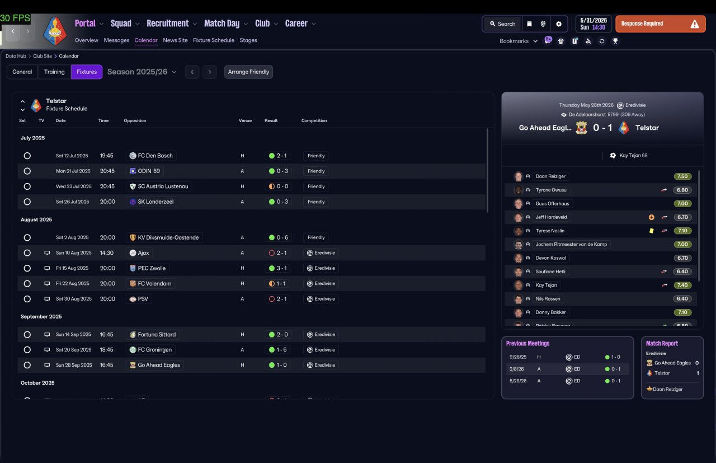Click Tyrone Owusu's substitution arrows icon

tap(664, 190)
